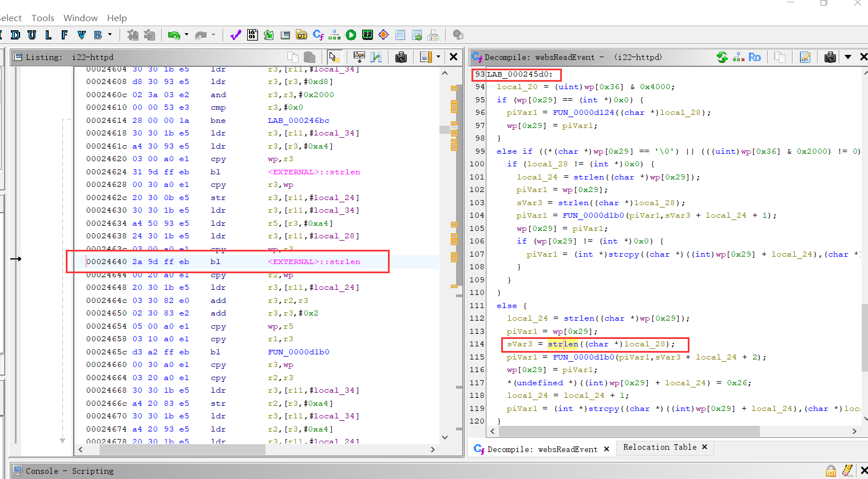868x479 pixels.
Task: Open the Listing format dropdown arrow
Action: (438, 57)
